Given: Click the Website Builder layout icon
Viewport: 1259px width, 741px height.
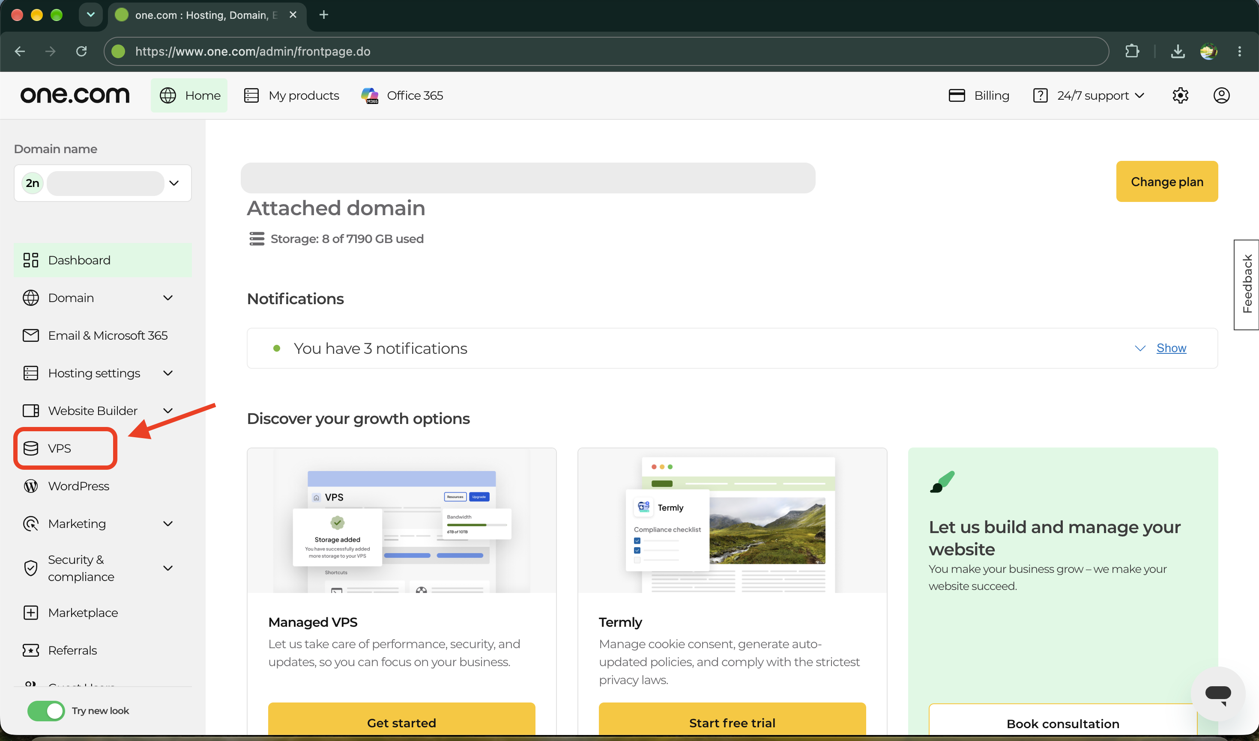Looking at the screenshot, I should click(30, 411).
